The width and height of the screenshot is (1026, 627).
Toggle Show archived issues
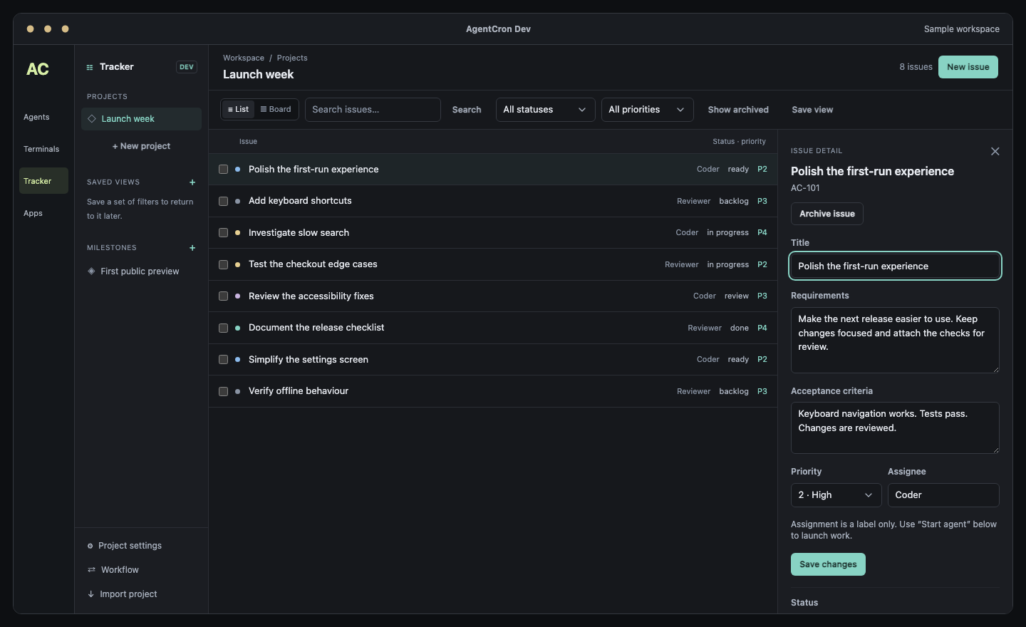[x=738, y=110]
